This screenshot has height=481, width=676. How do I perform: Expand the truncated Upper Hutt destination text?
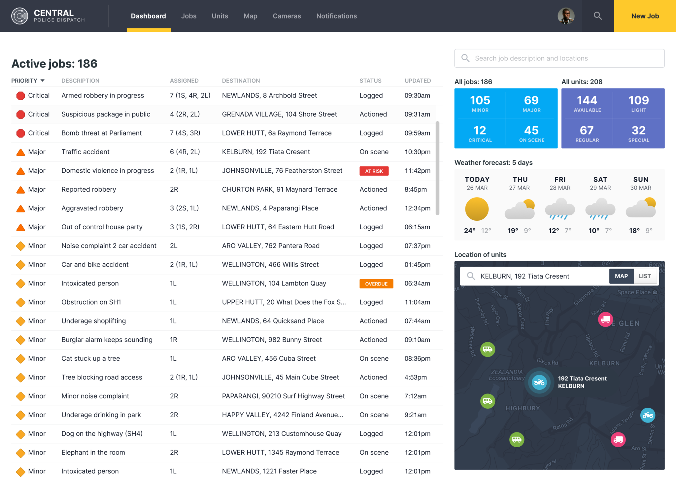point(284,302)
